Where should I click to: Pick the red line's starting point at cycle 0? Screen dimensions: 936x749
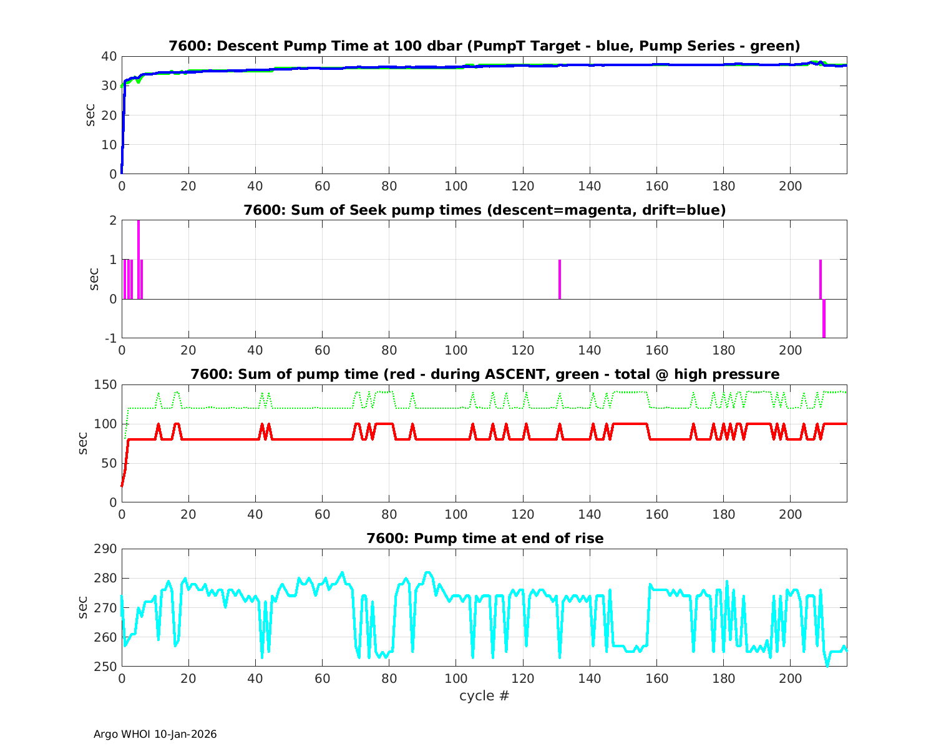[122, 486]
